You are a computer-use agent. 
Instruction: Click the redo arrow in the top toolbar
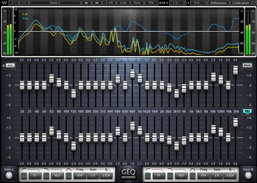[x=24, y=3]
